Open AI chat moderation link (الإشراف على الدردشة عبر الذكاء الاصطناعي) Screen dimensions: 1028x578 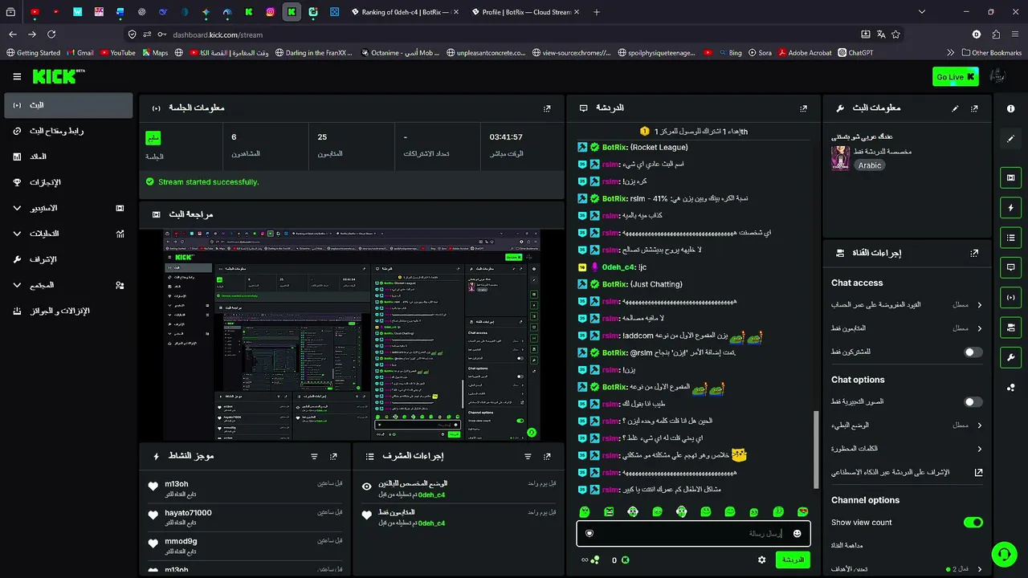tap(907, 472)
